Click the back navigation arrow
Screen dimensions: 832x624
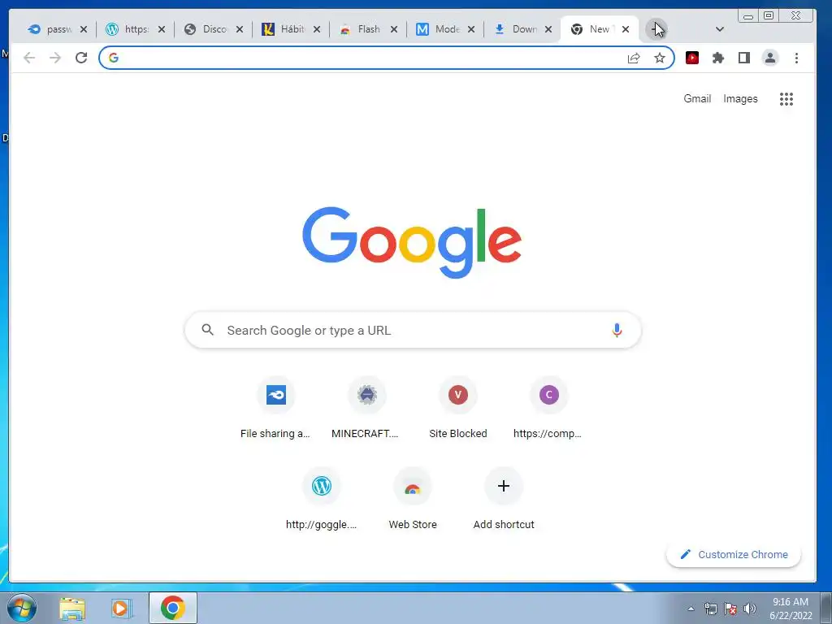coord(29,58)
